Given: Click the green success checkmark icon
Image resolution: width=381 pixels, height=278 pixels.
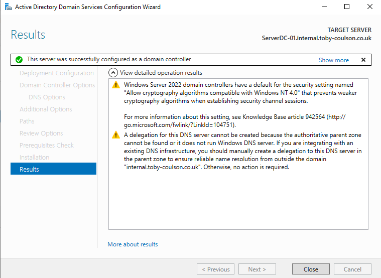Looking at the screenshot, I should (x=19, y=60).
